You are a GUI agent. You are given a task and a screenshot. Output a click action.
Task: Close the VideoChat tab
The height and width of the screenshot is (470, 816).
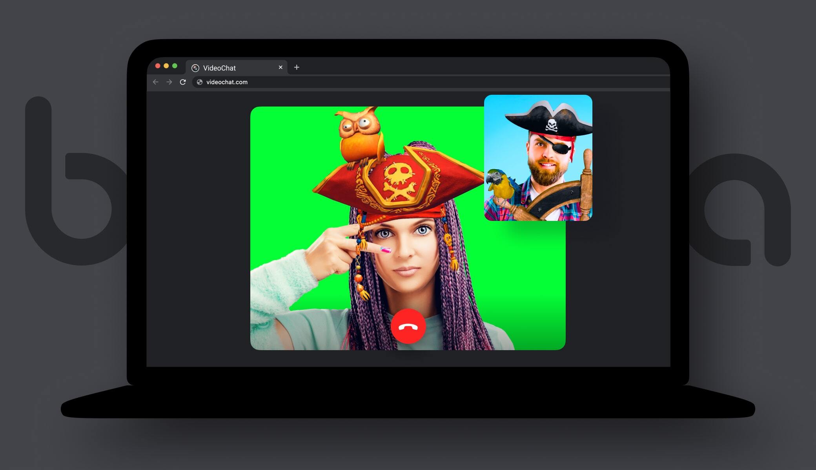(x=280, y=67)
